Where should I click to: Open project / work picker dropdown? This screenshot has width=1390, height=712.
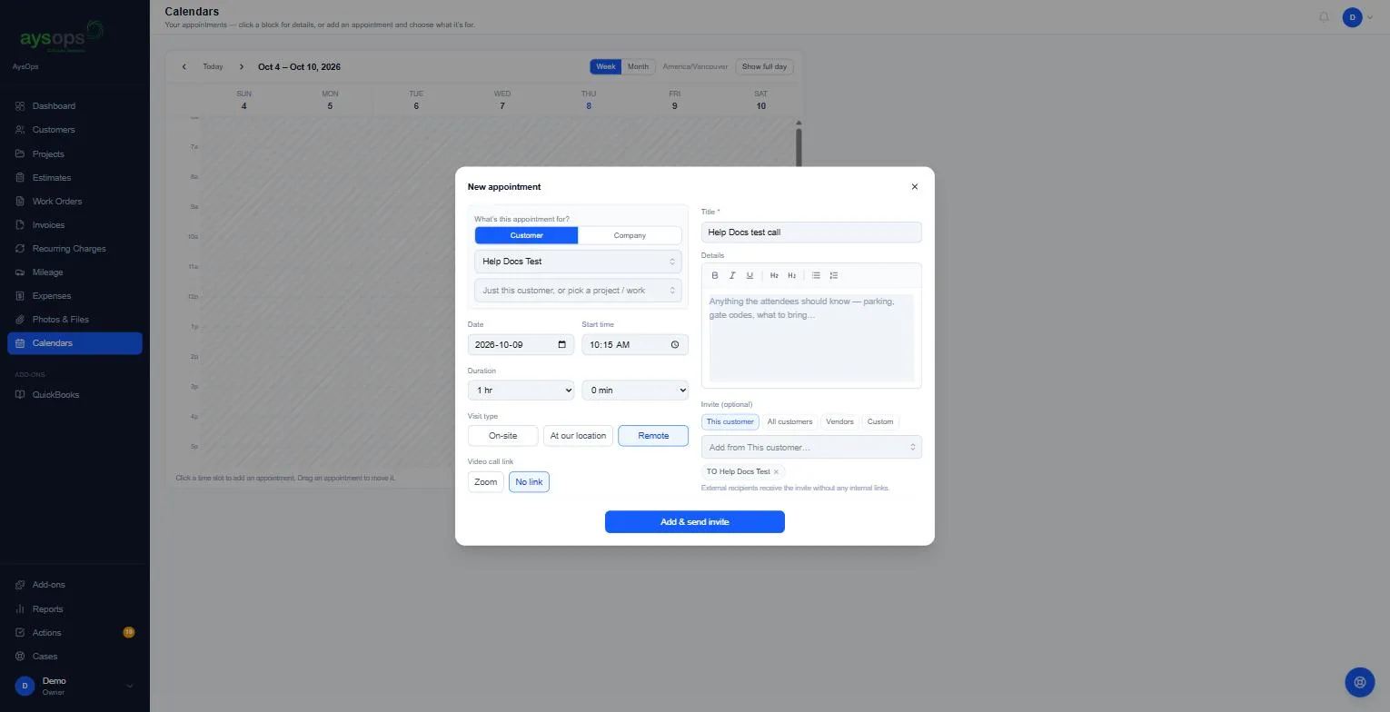click(x=578, y=291)
